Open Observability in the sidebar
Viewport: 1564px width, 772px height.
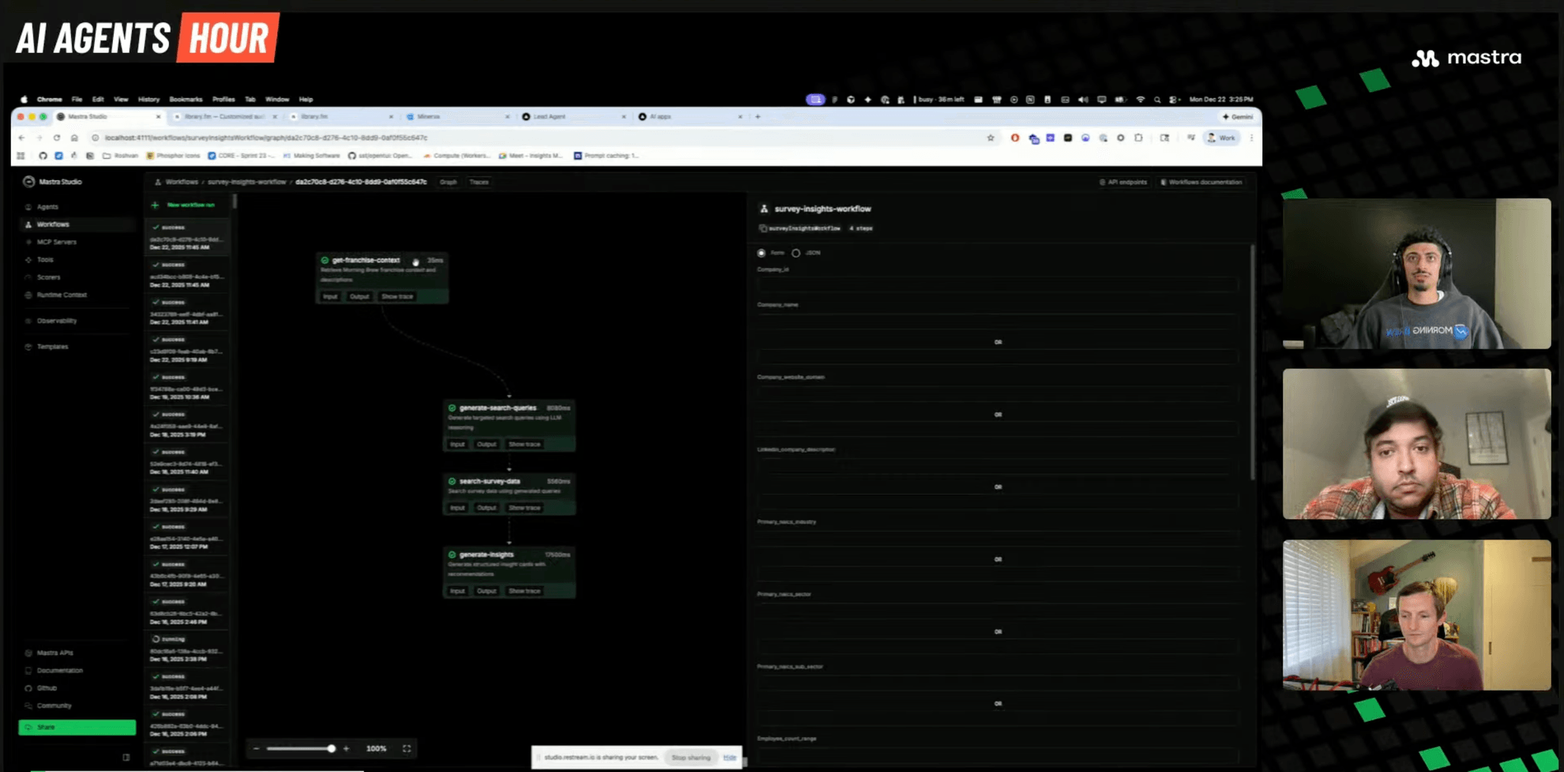coord(57,321)
